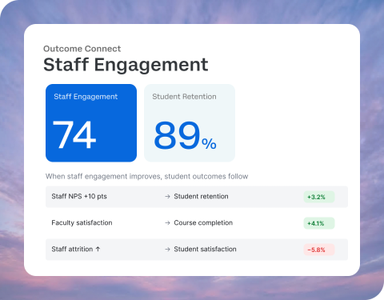Click the large 74 score number
Screen dimensions: 384x300
74,134
